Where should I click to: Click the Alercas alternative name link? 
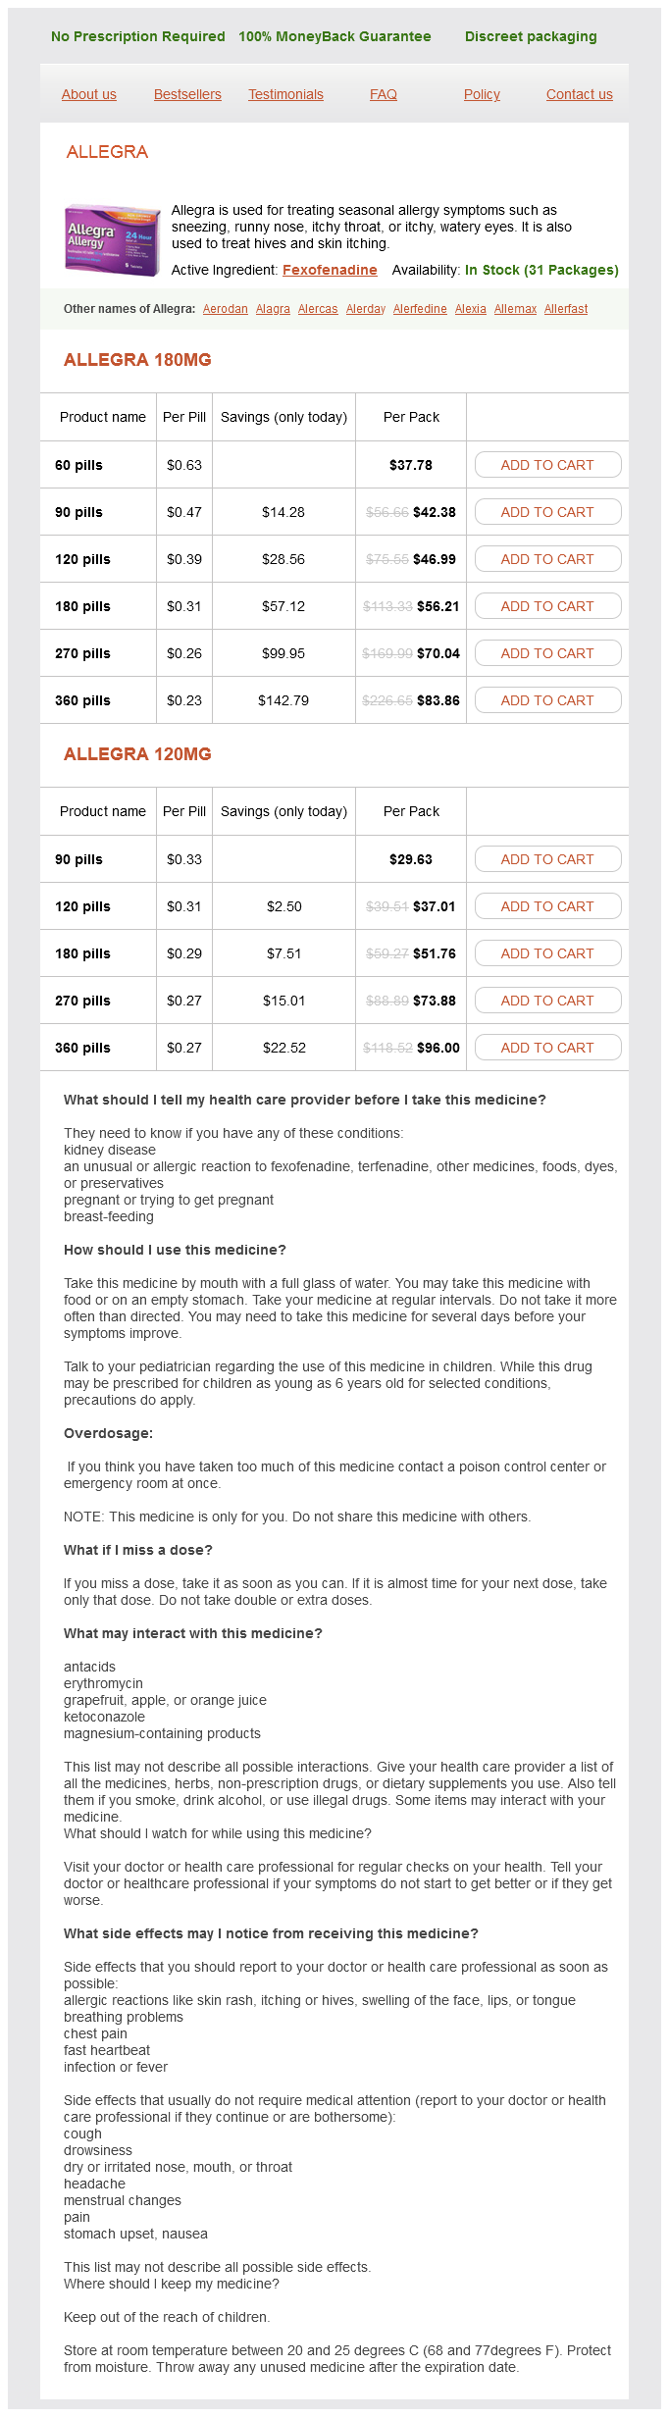(x=318, y=309)
